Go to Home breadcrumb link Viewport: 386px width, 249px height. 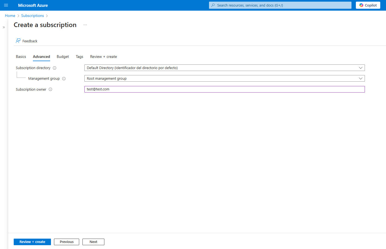[x=10, y=16]
